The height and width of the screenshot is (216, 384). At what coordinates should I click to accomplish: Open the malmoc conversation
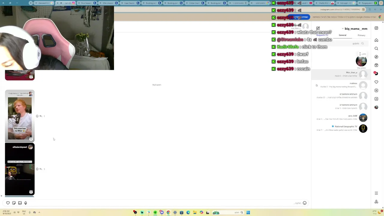click(341, 85)
